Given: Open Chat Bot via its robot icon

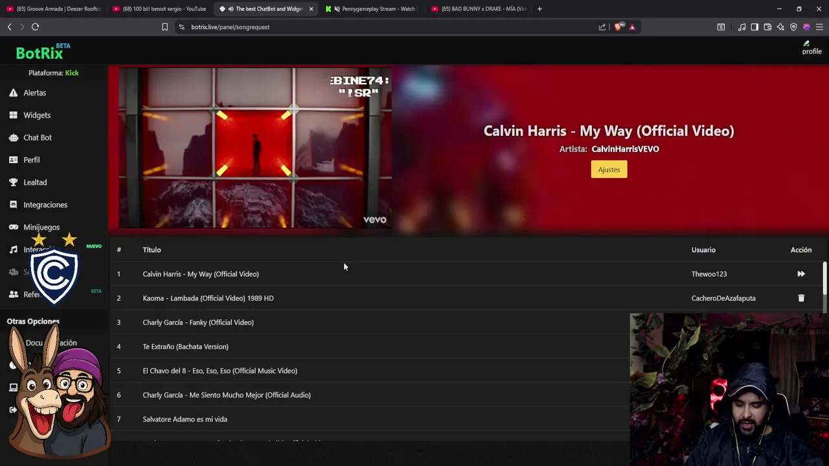Looking at the screenshot, I should 13,137.
